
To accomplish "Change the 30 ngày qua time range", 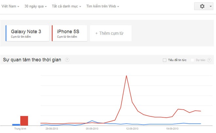I will [36, 6].
